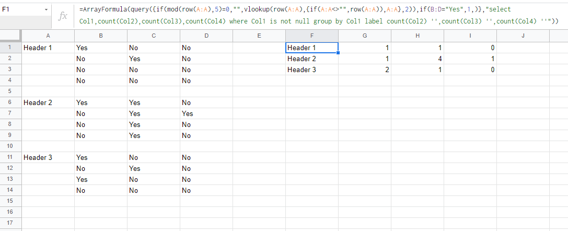Click cell H3 with value 1
The width and height of the screenshot is (568, 231).
418,70
